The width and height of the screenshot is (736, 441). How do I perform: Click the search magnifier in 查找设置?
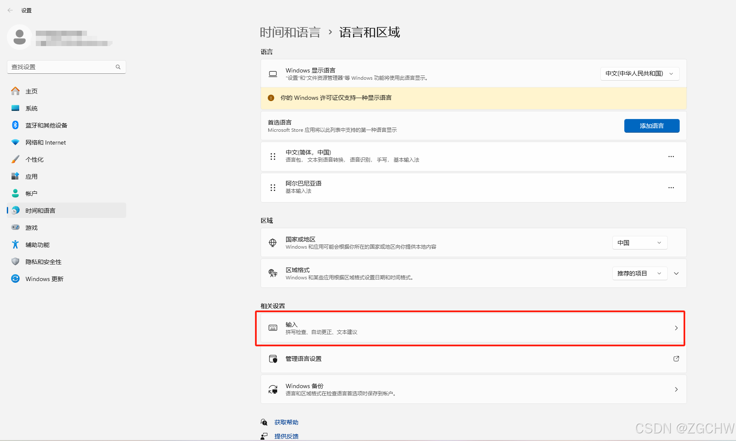[118, 67]
